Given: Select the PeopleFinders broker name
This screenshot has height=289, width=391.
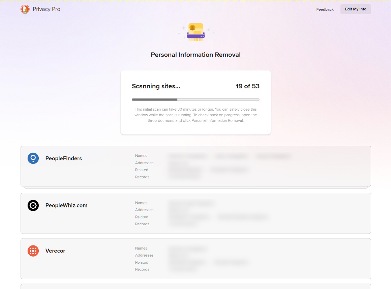Looking at the screenshot, I should point(63,158).
